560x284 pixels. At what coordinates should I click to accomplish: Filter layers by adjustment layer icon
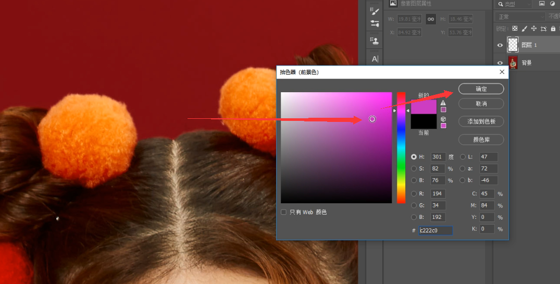pyautogui.click(x=553, y=4)
